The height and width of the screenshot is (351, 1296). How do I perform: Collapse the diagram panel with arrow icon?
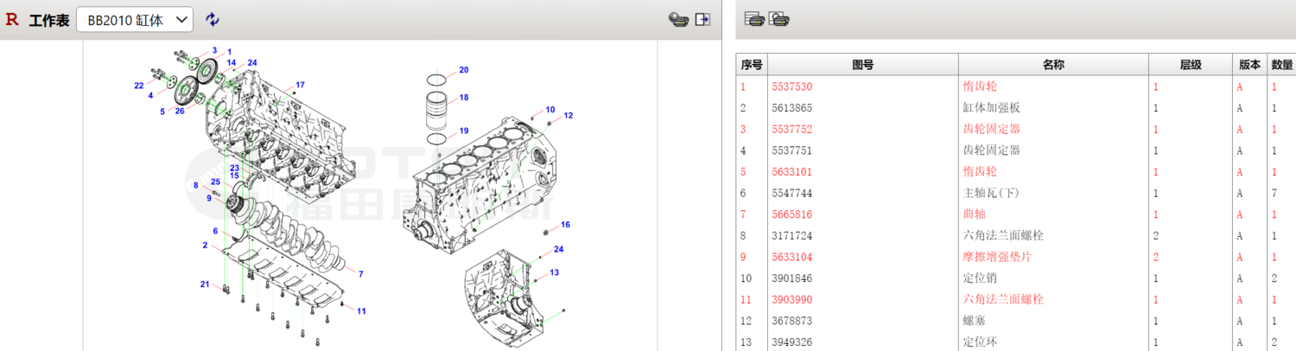pos(702,19)
